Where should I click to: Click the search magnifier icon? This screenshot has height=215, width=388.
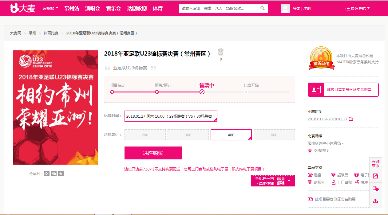[262, 8]
